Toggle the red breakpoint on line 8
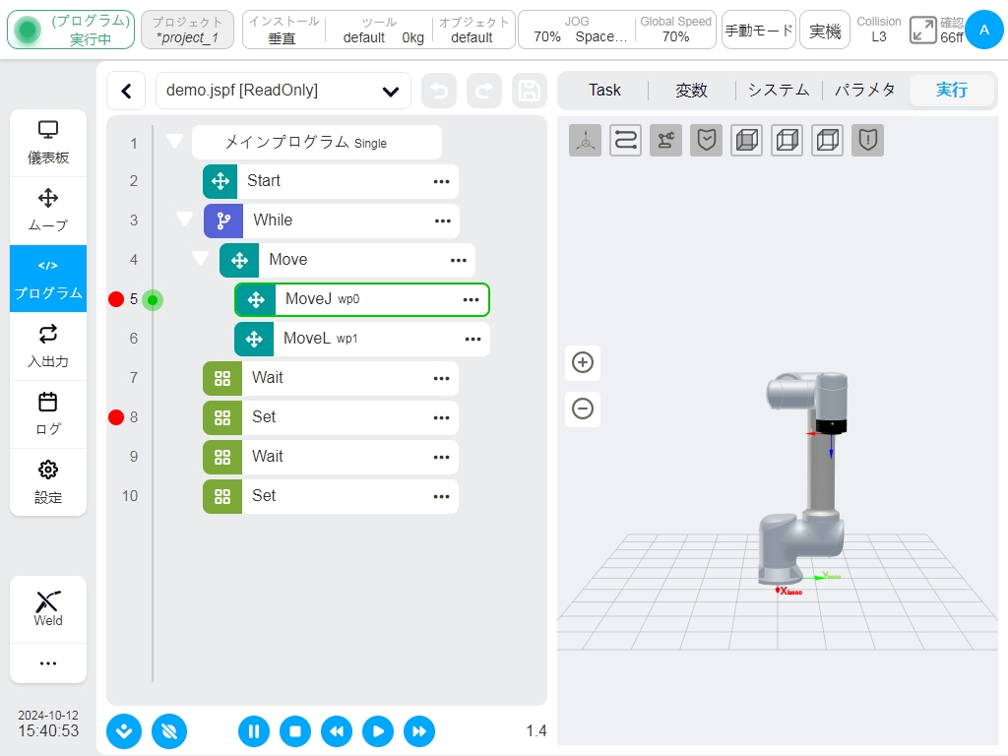This screenshot has height=756, width=1008. (116, 417)
